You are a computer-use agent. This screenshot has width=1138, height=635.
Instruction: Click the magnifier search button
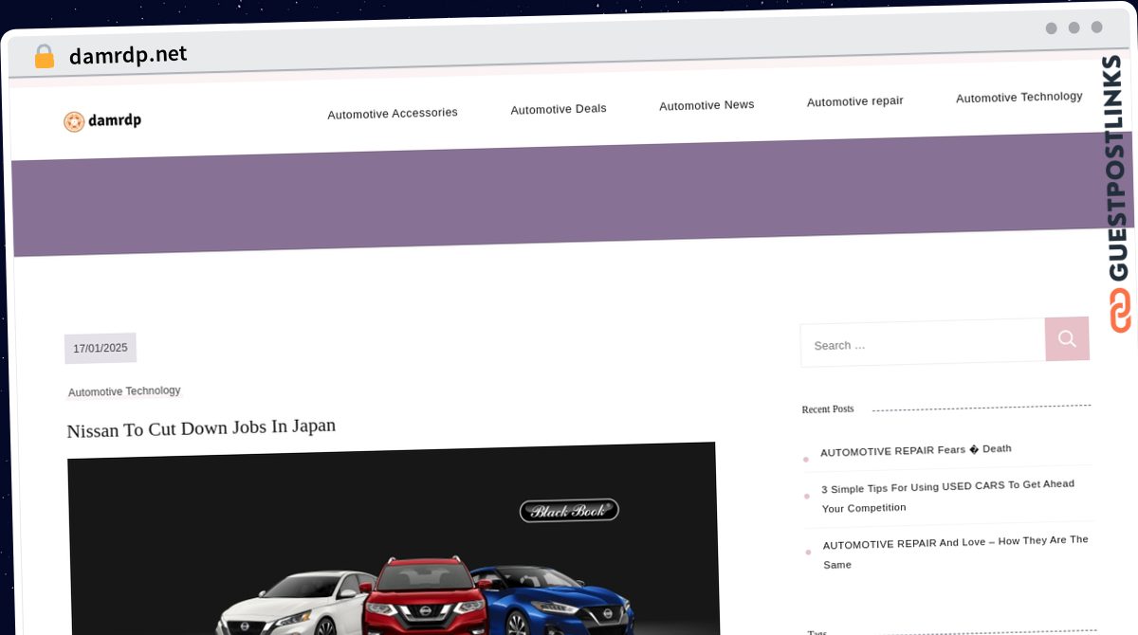1067,338
